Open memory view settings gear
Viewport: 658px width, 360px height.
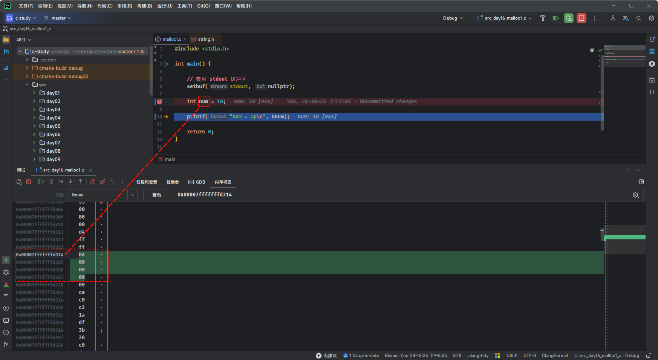[x=635, y=195]
